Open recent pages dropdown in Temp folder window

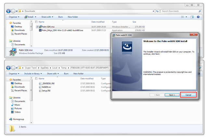tap(17, 68)
